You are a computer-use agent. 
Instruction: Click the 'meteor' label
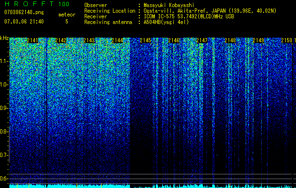tap(67, 15)
